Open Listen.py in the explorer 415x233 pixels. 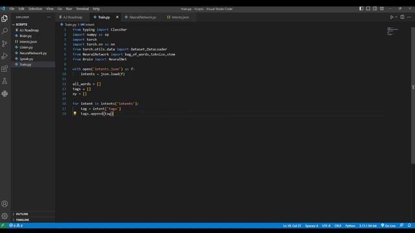click(33, 47)
